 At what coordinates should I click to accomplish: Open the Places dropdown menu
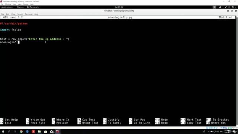click(x=21, y=7)
